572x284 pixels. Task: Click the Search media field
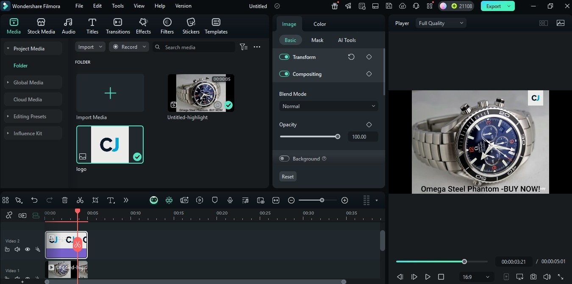pos(194,47)
